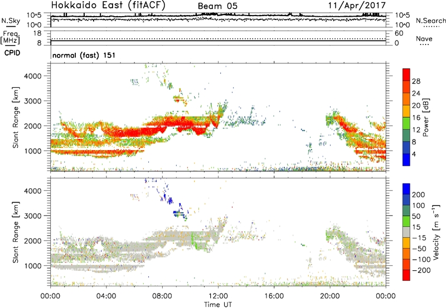Click the Velocity colorbar value '-50'
This screenshot has width=446, height=308.
tap(419, 249)
